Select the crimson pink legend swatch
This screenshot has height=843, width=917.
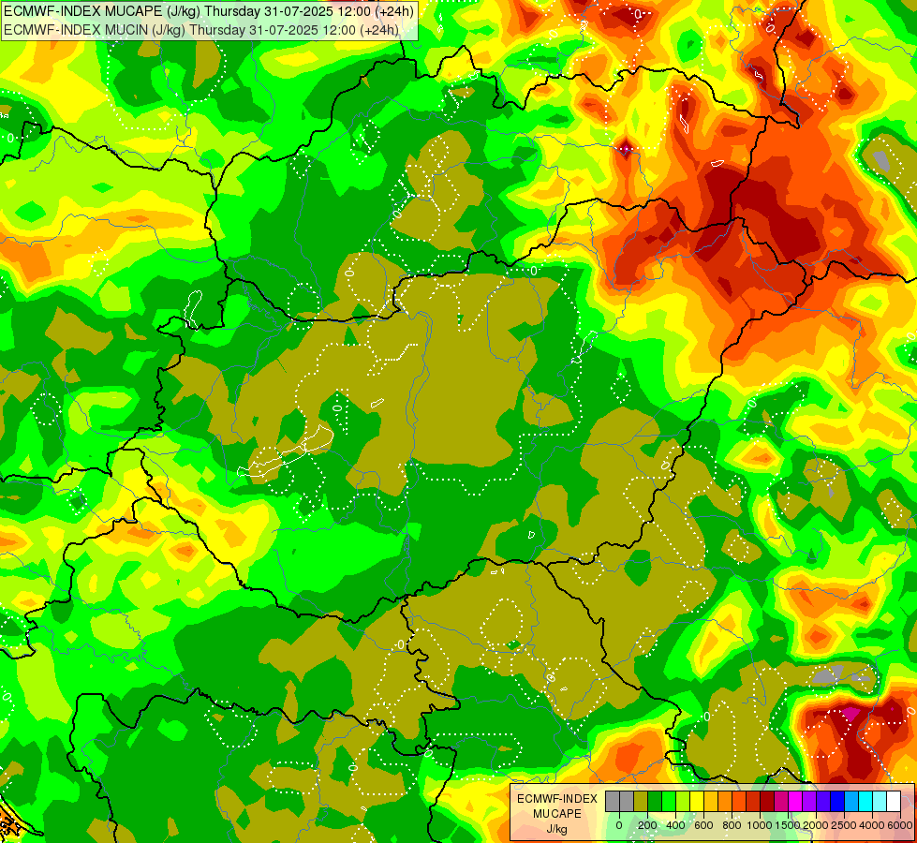pyautogui.click(x=781, y=801)
